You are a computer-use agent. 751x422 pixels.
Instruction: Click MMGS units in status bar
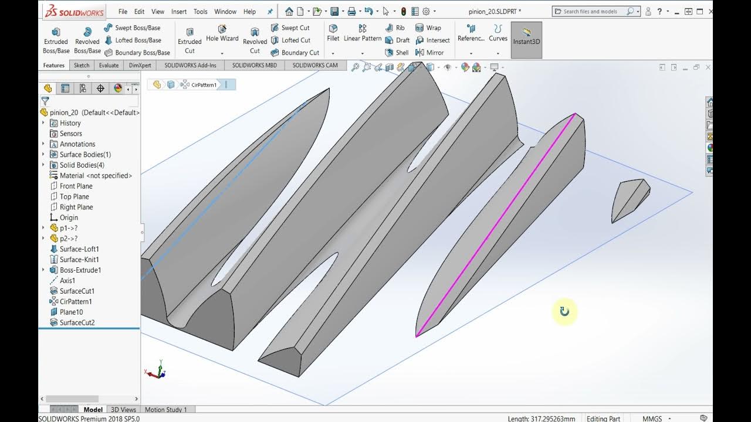coord(652,418)
